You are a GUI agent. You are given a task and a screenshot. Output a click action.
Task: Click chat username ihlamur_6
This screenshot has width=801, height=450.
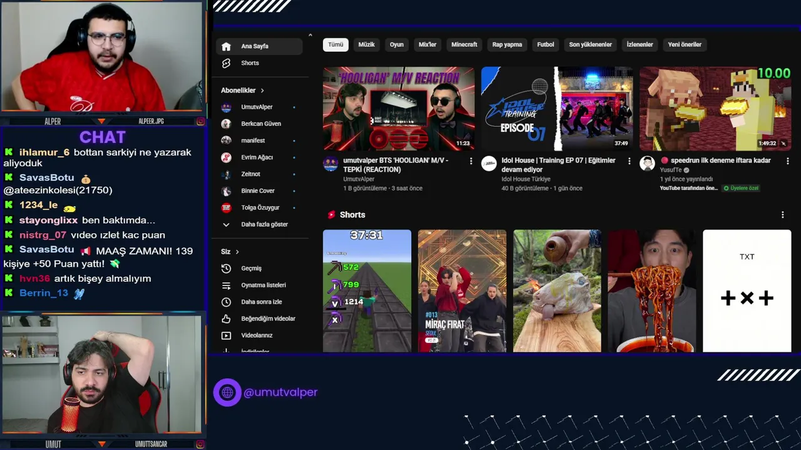click(44, 152)
